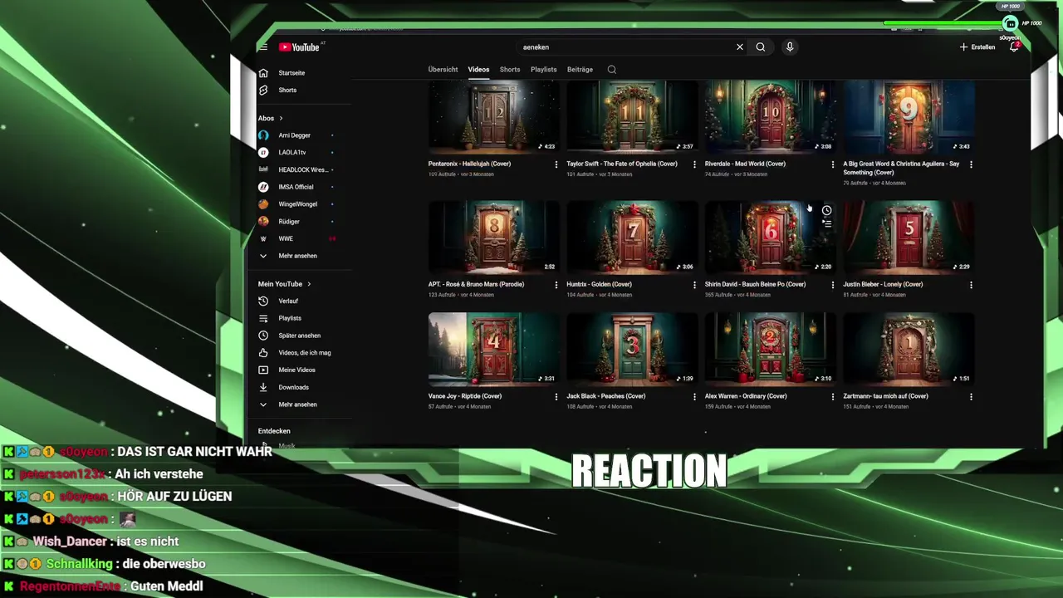Screen dimensions: 1063x598
Task: Switch to the Beiträge channel tab
Action: click(x=580, y=70)
